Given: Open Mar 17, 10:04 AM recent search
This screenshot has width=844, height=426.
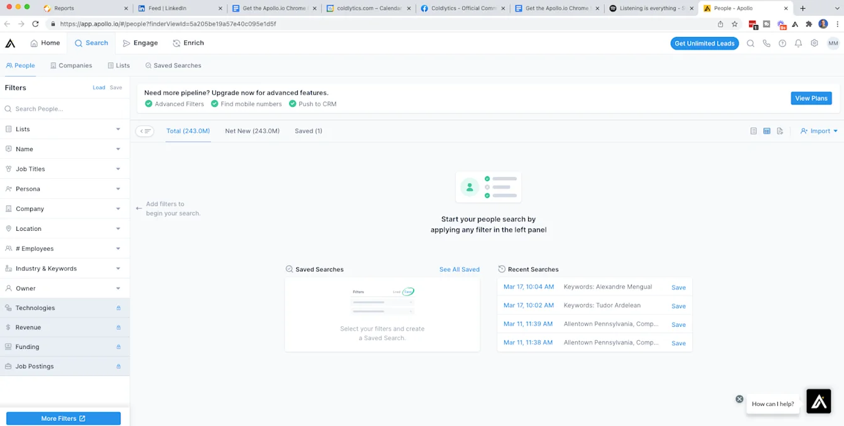Looking at the screenshot, I should 529,287.
